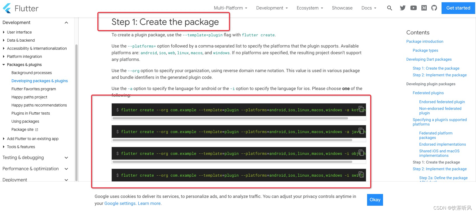Click the Get started button
This screenshot has width=476, height=213.
coord(458,8)
